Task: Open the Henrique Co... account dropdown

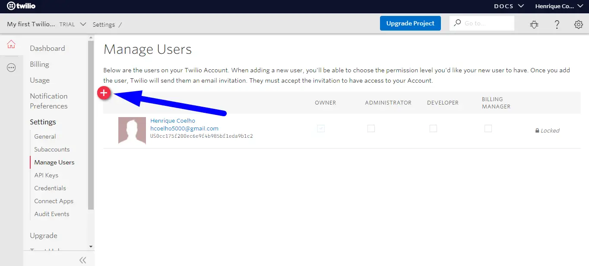Action: [x=559, y=6]
